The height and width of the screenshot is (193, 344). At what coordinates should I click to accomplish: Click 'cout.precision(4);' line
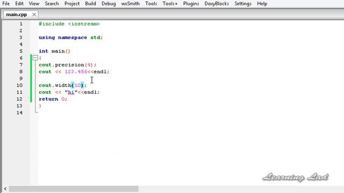(x=68, y=65)
